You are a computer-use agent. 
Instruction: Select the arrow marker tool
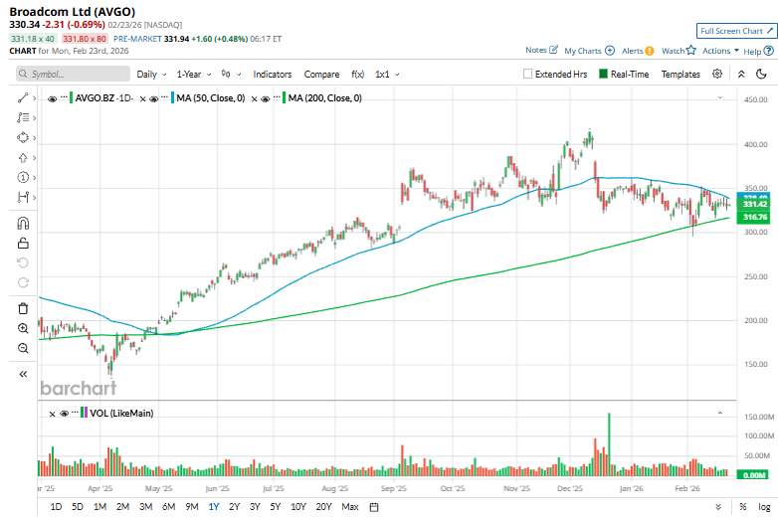click(x=23, y=158)
